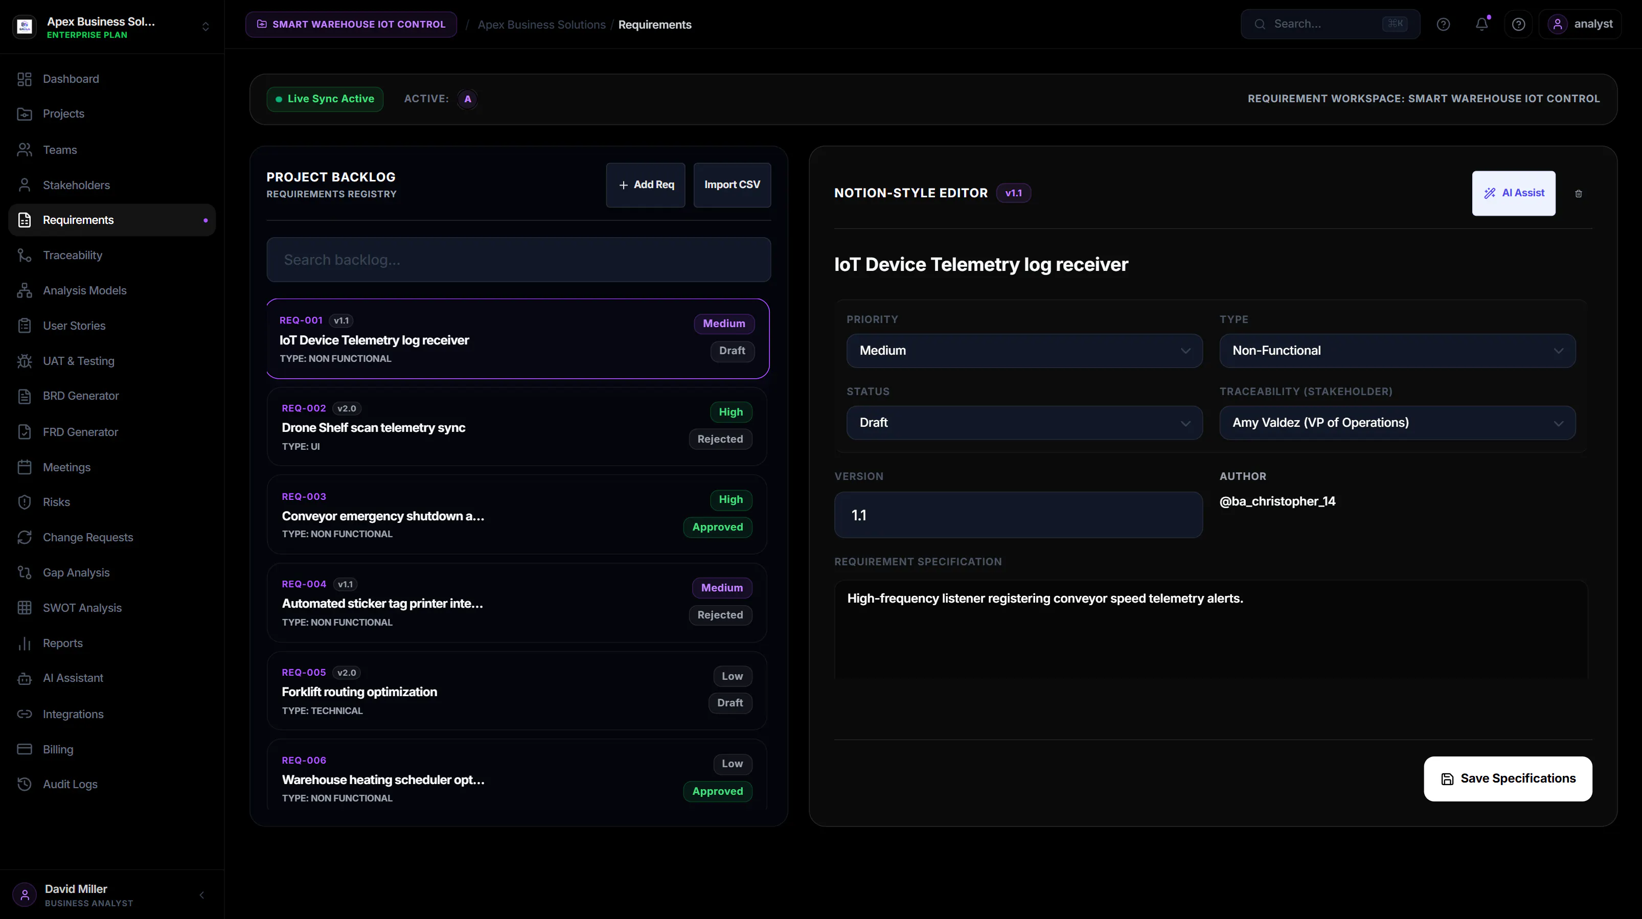Go to User Stories

[x=111, y=326]
